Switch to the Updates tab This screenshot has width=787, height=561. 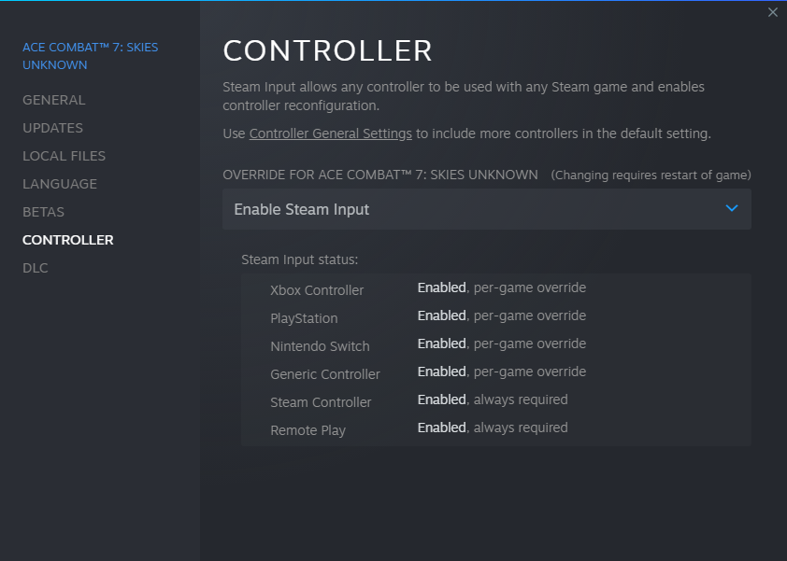pos(52,128)
